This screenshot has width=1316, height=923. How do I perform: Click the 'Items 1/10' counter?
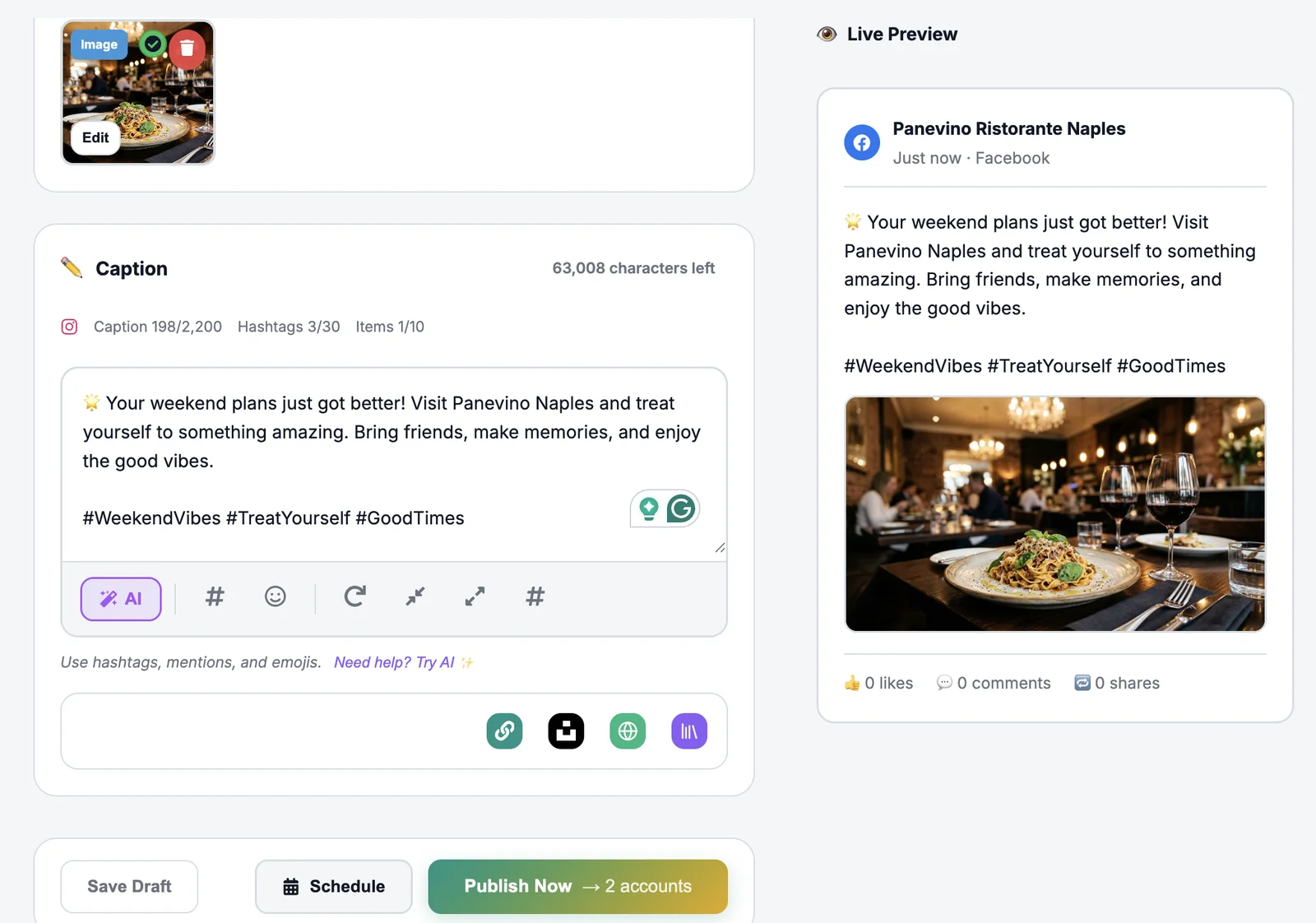click(x=390, y=327)
